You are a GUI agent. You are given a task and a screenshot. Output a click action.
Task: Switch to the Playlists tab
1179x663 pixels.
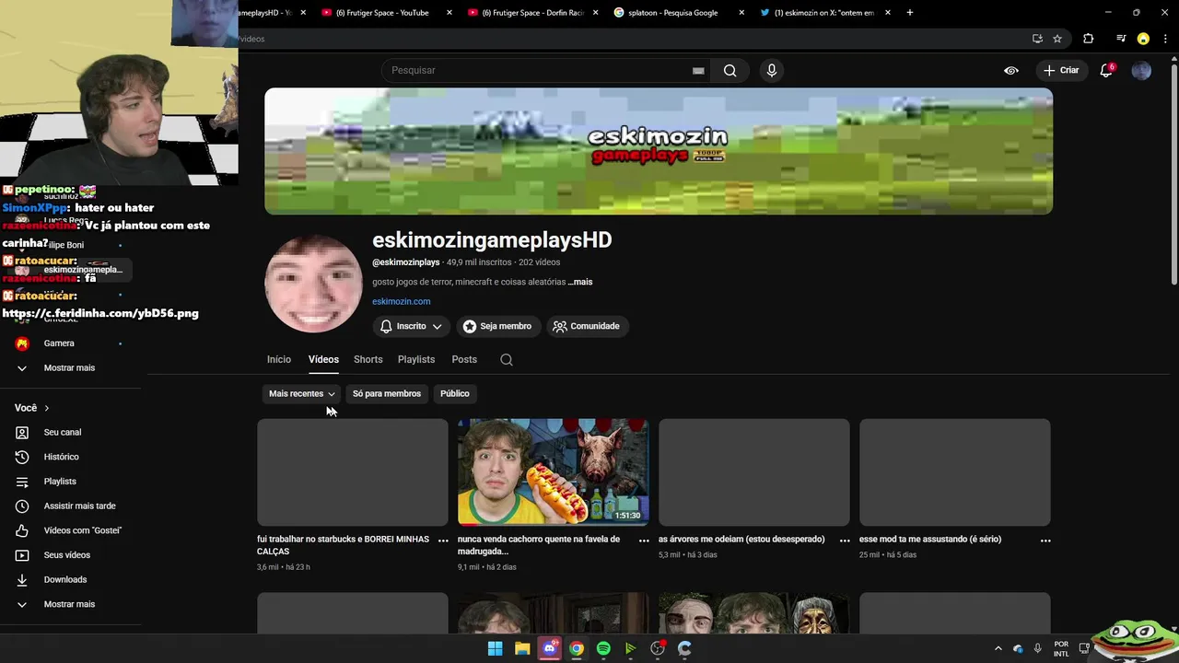tap(416, 359)
